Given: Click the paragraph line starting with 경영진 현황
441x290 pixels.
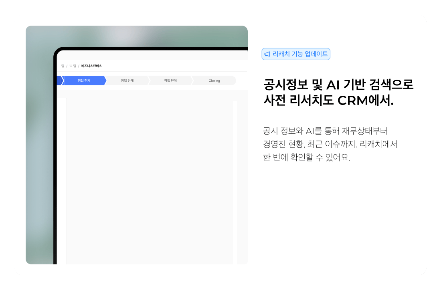Looking at the screenshot, I should pos(330,144).
